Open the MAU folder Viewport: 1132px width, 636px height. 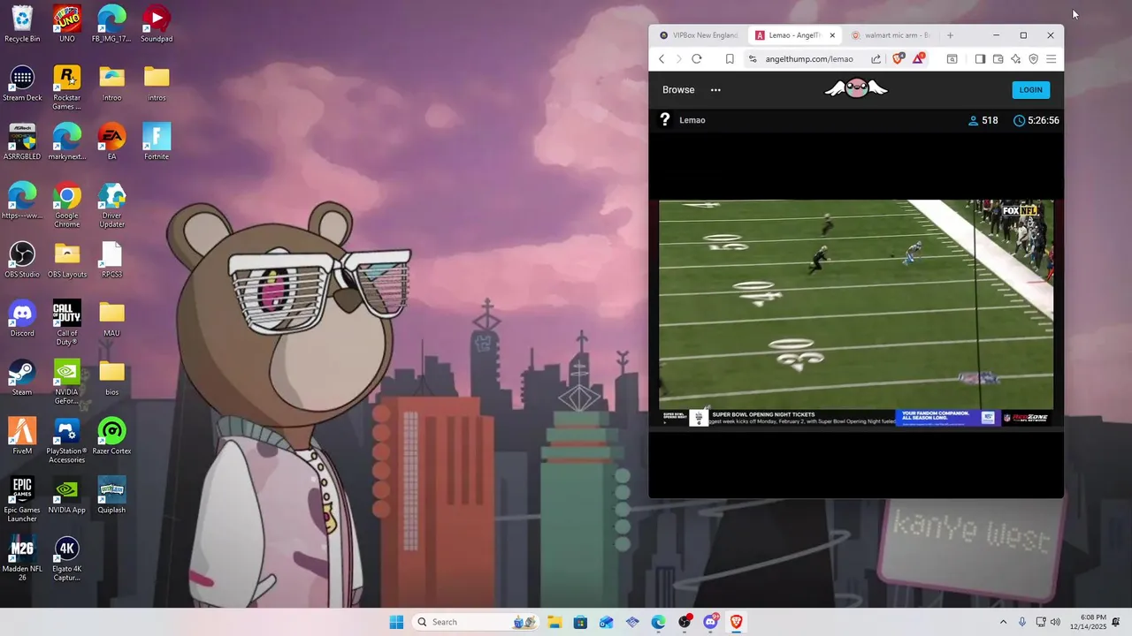(111, 318)
